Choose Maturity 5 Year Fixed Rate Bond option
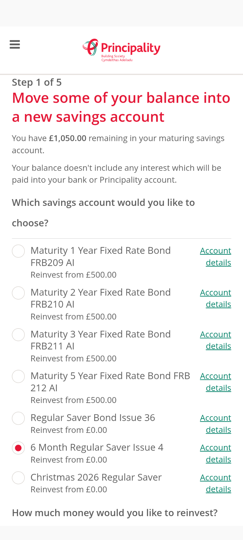Viewport: 243px width, 540px height. (18, 376)
